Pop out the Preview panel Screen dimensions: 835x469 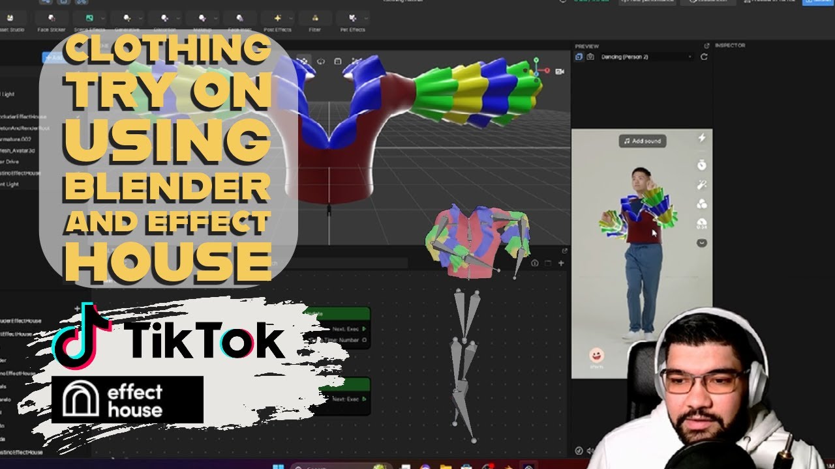706,46
